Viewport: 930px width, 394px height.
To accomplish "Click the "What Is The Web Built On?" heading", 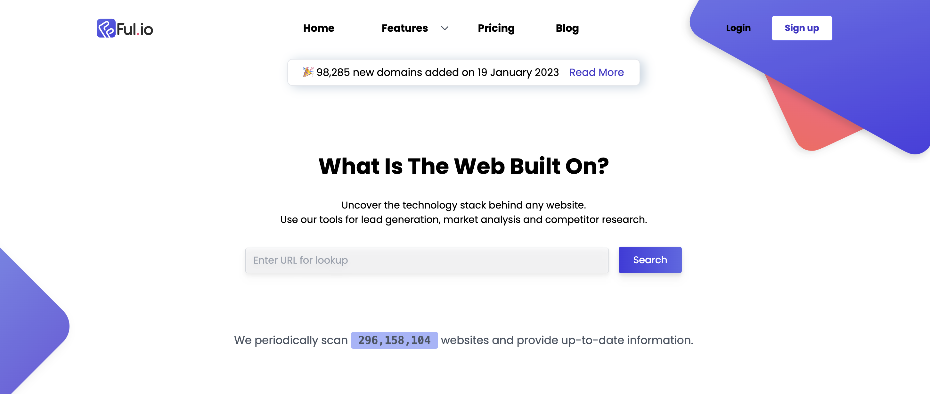I will (463, 166).
